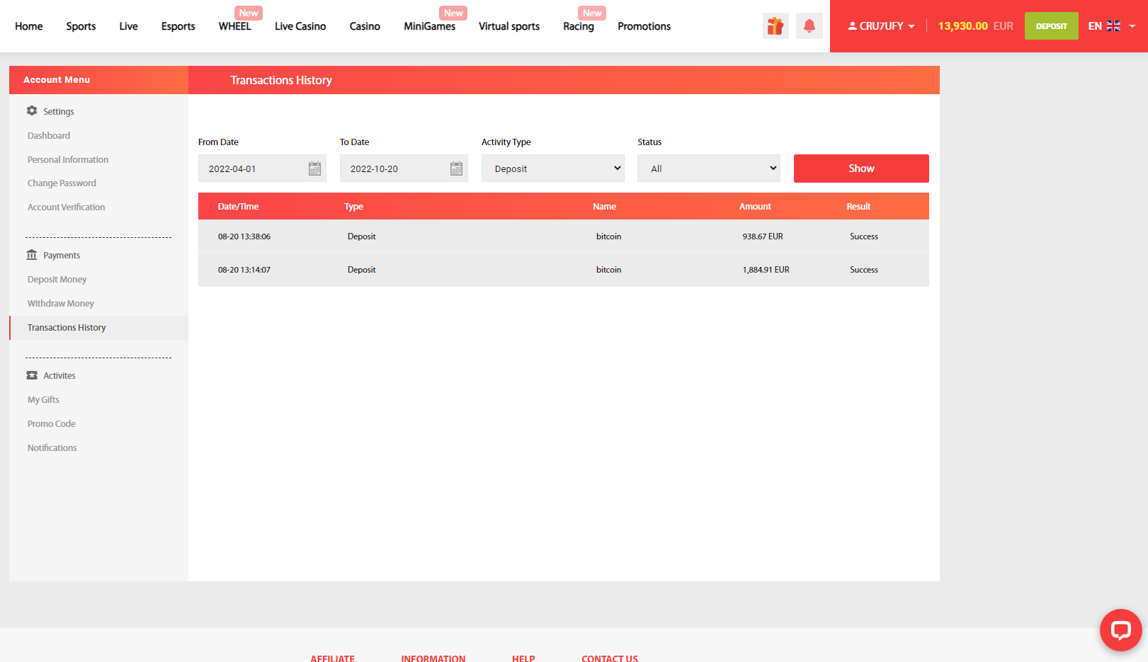The height and width of the screenshot is (662, 1148).
Task: Click the Activites star icon
Action: (x=32, y=375)
